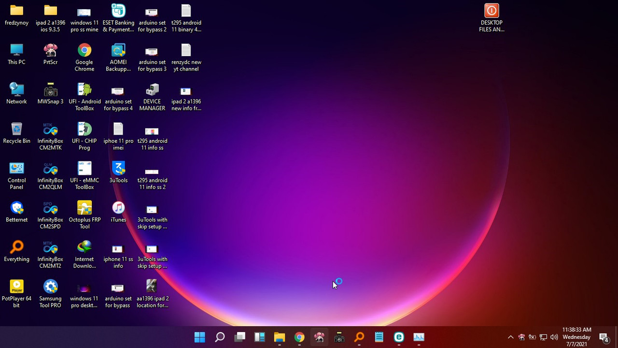Select InfinityBox CM2MT2 shortcut

(51, 255)
